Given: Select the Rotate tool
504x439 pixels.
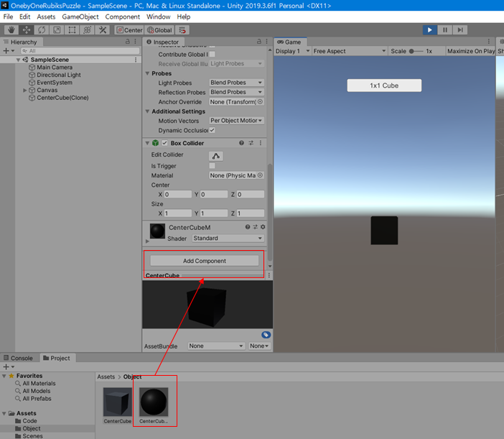Looking at the screenshot, I should click(x=42, y=30).
